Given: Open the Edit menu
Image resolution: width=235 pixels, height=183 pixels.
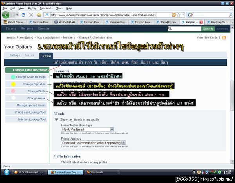Looking at the screenshot, I should 13,8.
